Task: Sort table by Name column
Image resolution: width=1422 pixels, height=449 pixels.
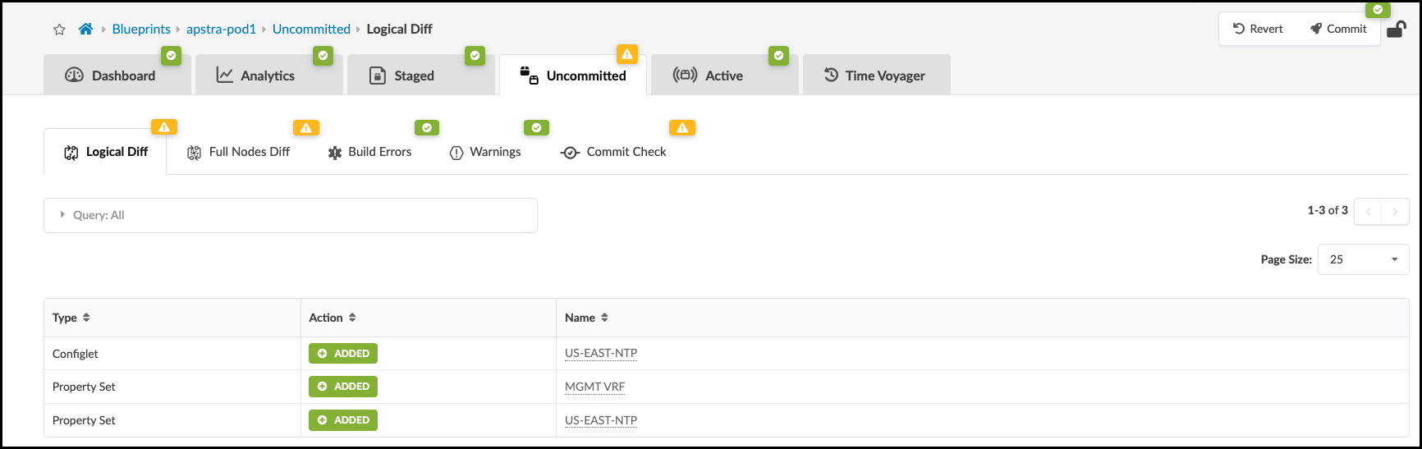Action: [x=604, y=318]
